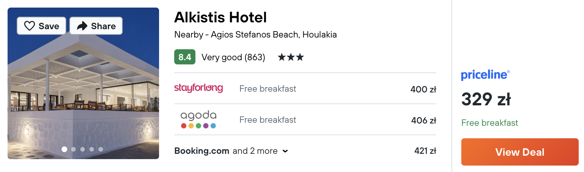The image size is (584, 172).
Task: Open the stayforlong logo offer
Action: [198, 88]
